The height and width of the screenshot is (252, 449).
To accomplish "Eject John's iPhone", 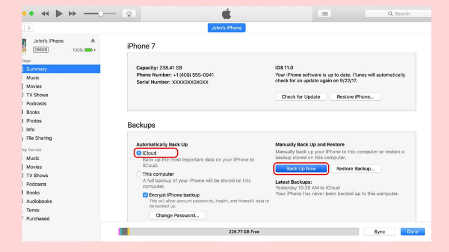I will [x=93, y=40].
